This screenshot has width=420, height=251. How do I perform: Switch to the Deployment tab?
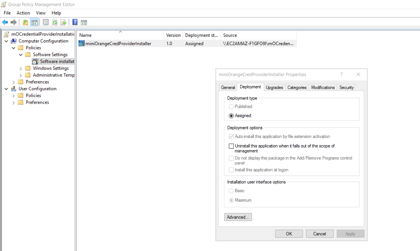250,87
